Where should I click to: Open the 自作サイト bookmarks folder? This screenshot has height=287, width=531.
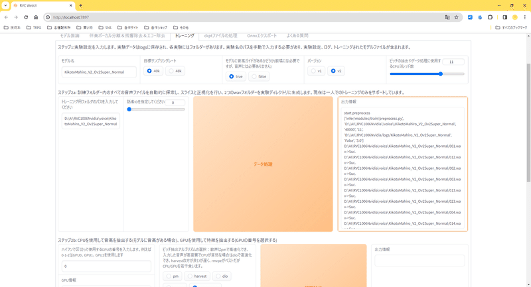(127, 28)
